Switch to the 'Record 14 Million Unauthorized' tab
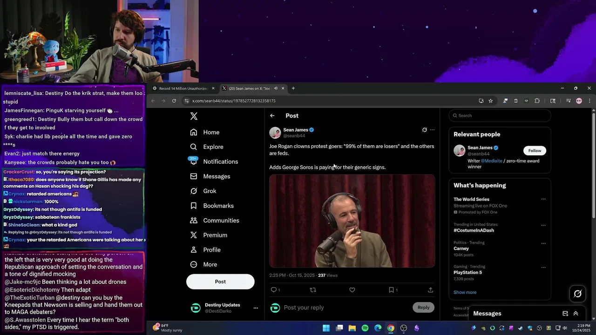Viewport: 596px width, 335px height. pos(184,88)
